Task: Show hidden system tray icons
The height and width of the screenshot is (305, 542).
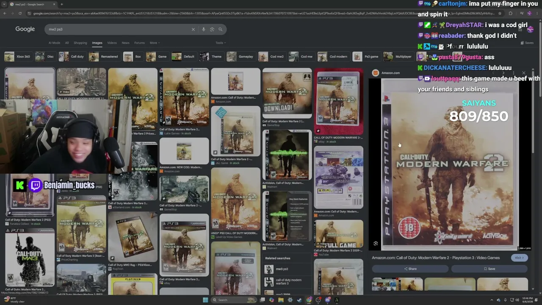Action: click(492, 300)
